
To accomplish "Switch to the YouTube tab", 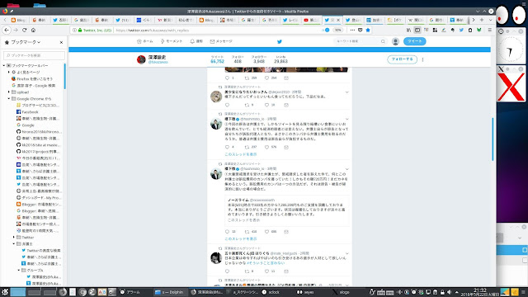I will point(311,20).
